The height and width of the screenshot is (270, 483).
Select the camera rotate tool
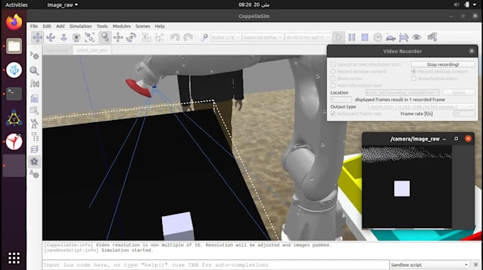tap(50, 37)
